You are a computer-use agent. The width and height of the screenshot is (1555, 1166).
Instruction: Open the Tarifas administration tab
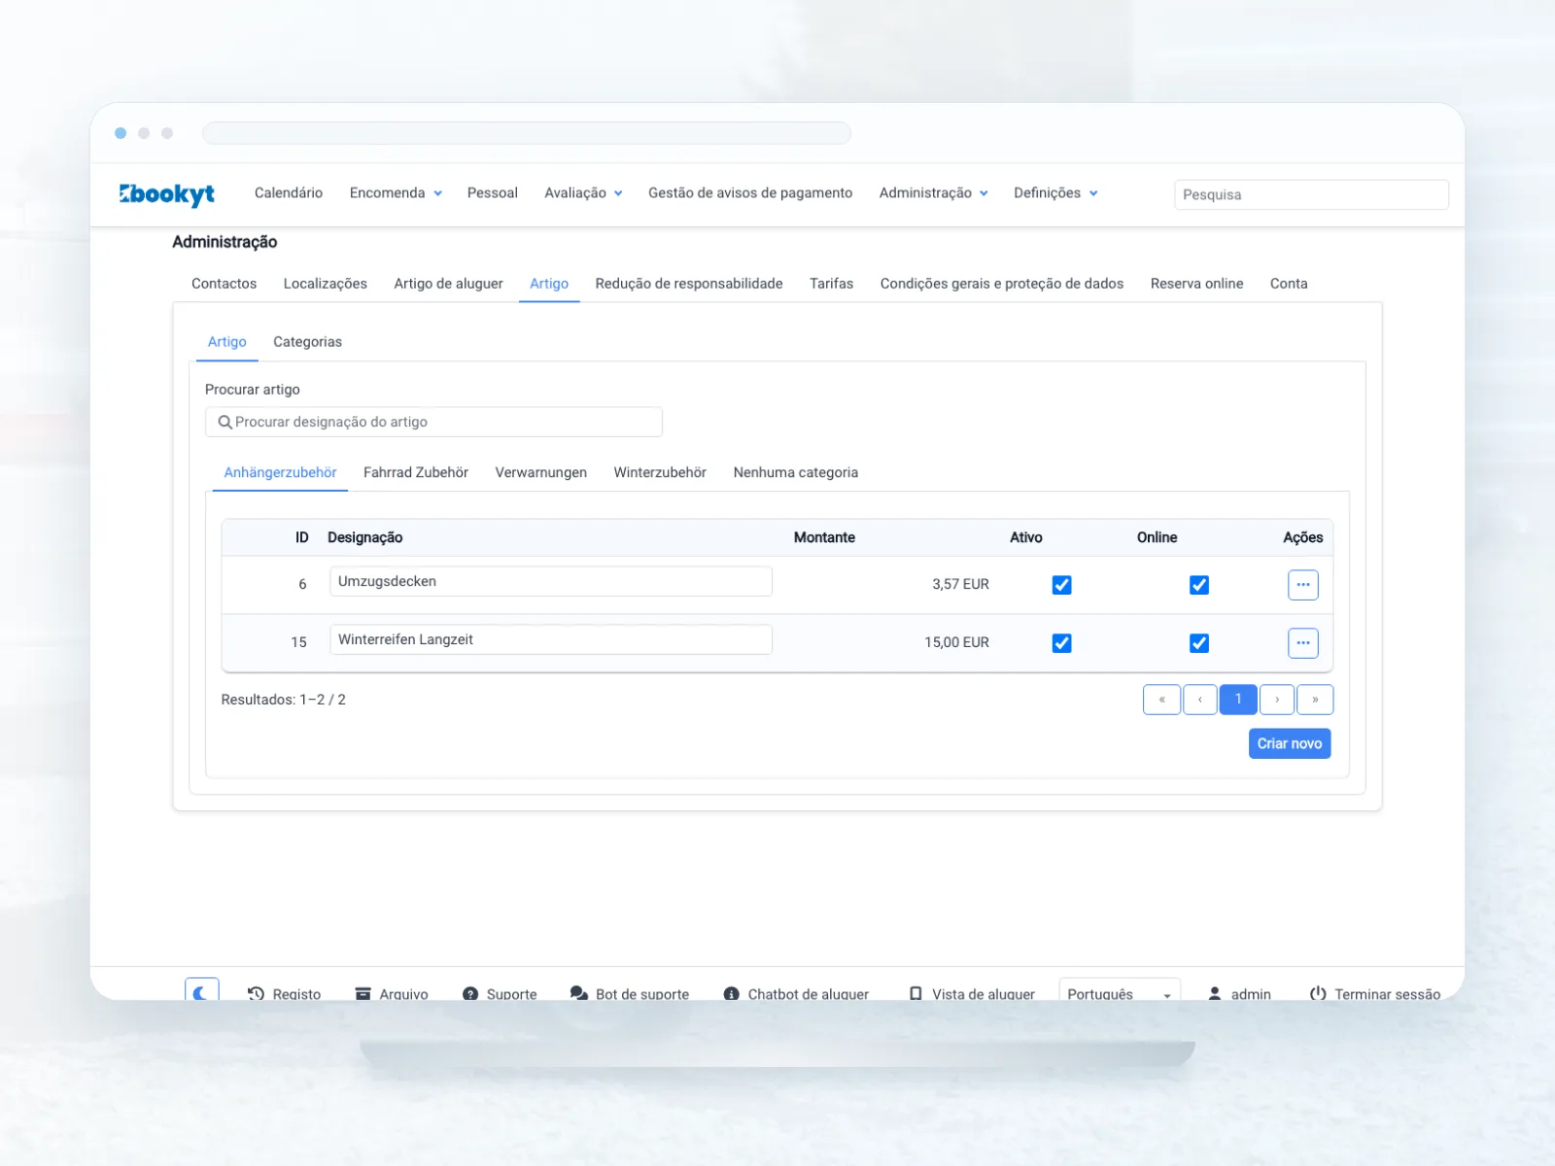coord(832,284)
